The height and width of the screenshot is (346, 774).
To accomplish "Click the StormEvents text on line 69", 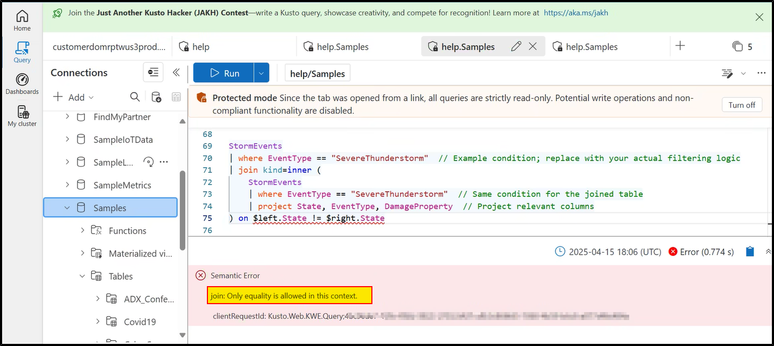I will click(x=255, y=146).
